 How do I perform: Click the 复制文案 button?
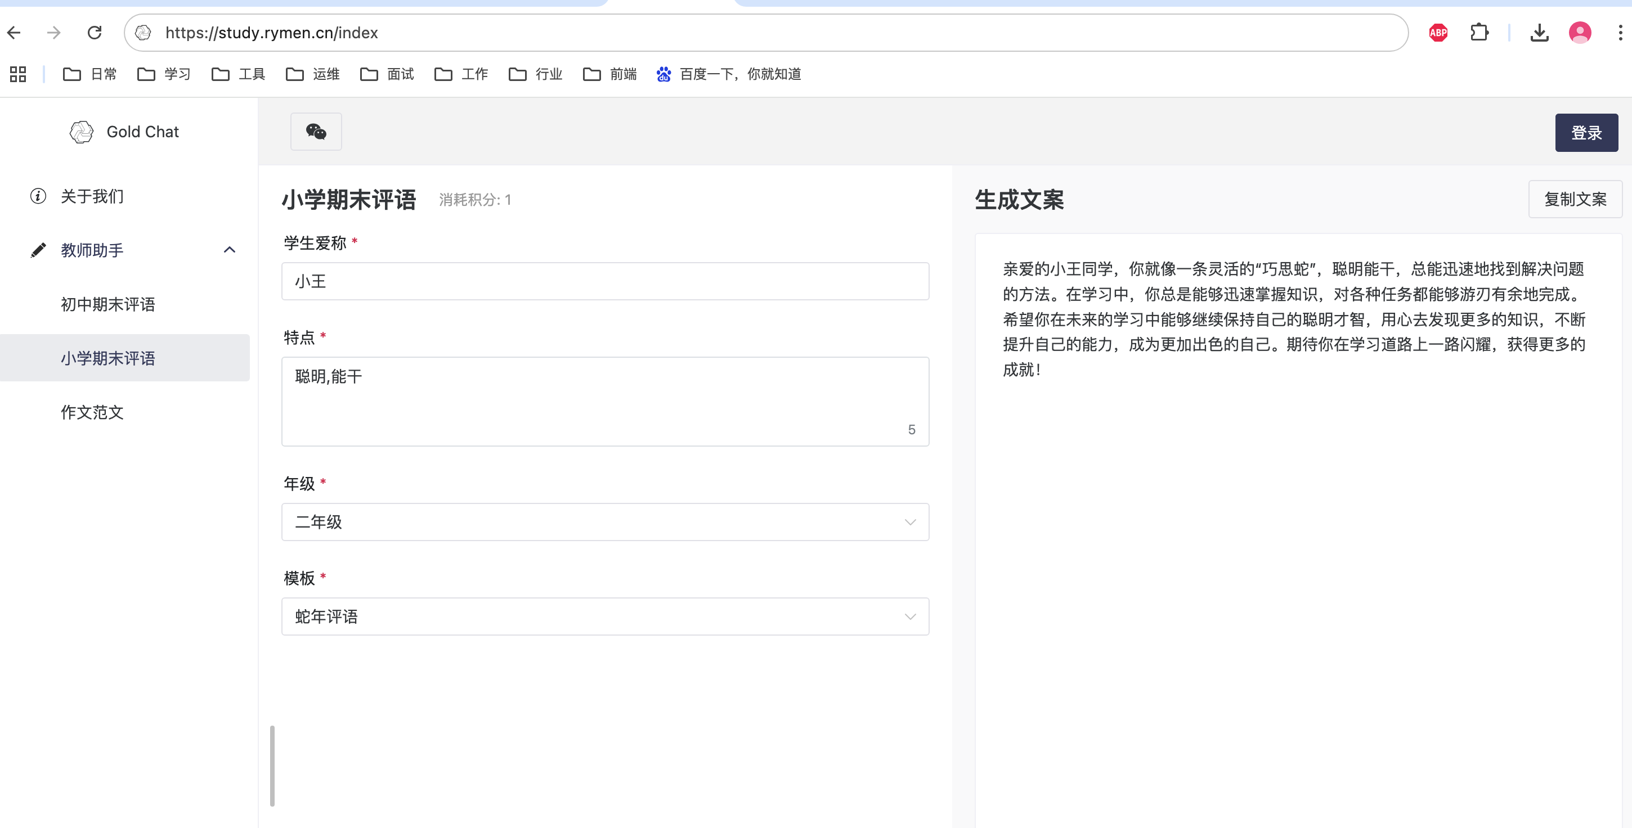click(x=1575, y=199)
